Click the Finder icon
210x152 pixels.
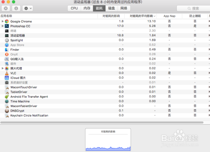pyautogui.click(x=7, y=50)
